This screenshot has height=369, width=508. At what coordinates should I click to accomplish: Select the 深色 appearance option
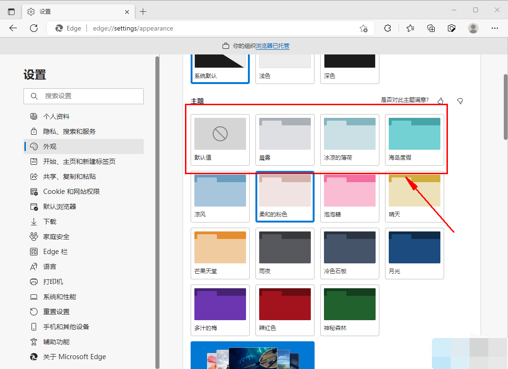pyautogui.click(x=350, y=68)
